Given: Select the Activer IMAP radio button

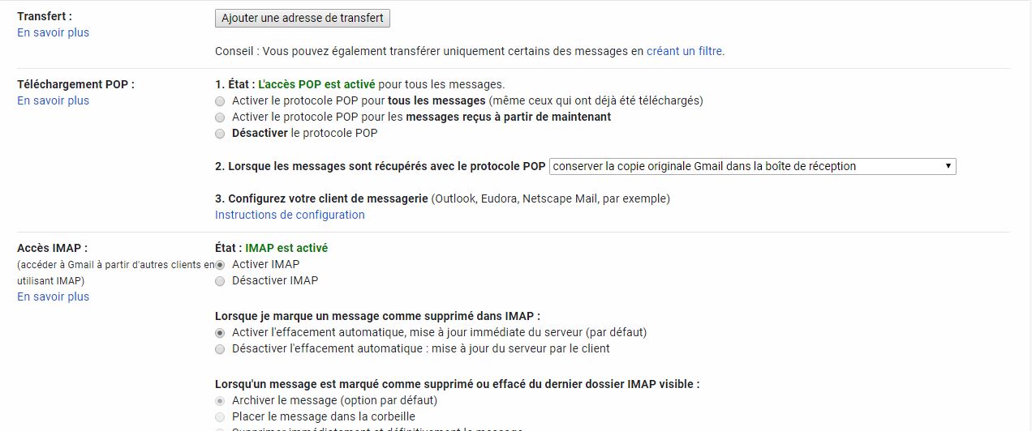Looking at the screenshot, I should (x=220, y=265).
